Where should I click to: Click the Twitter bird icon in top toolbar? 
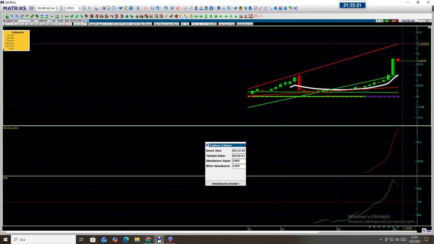pyautogui.click(x=235, y=8)
